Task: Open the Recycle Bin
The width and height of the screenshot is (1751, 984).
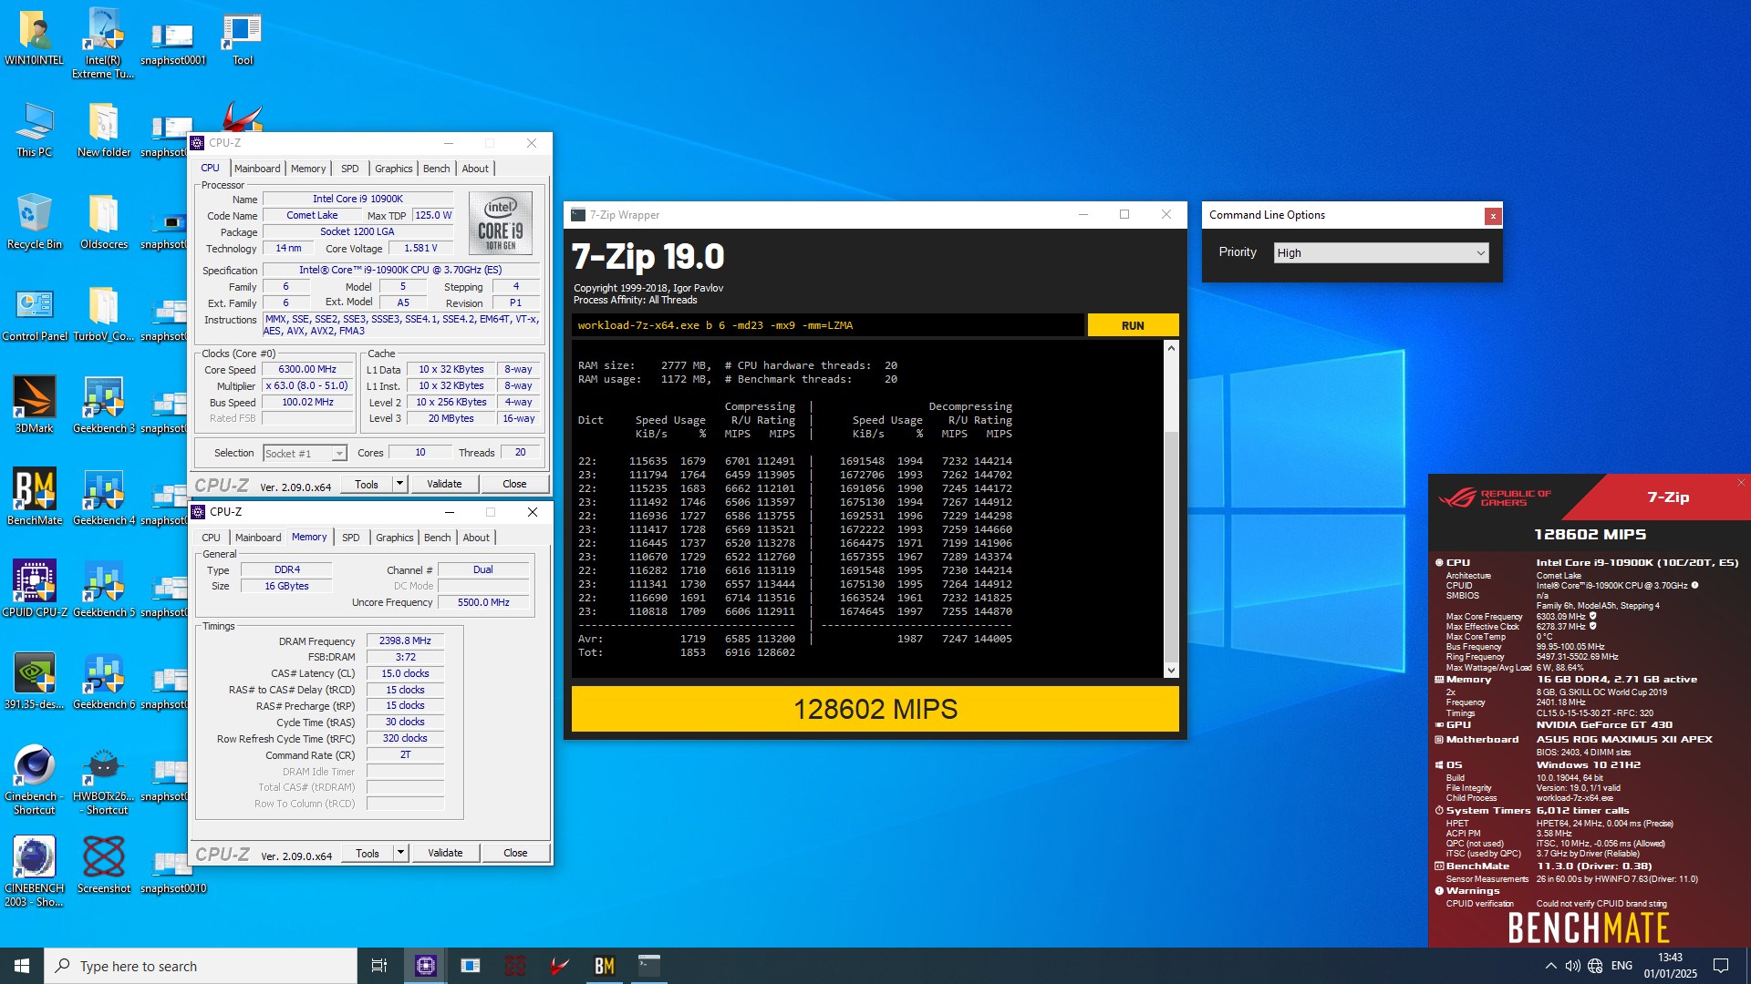Action: [x=35, y=222]
